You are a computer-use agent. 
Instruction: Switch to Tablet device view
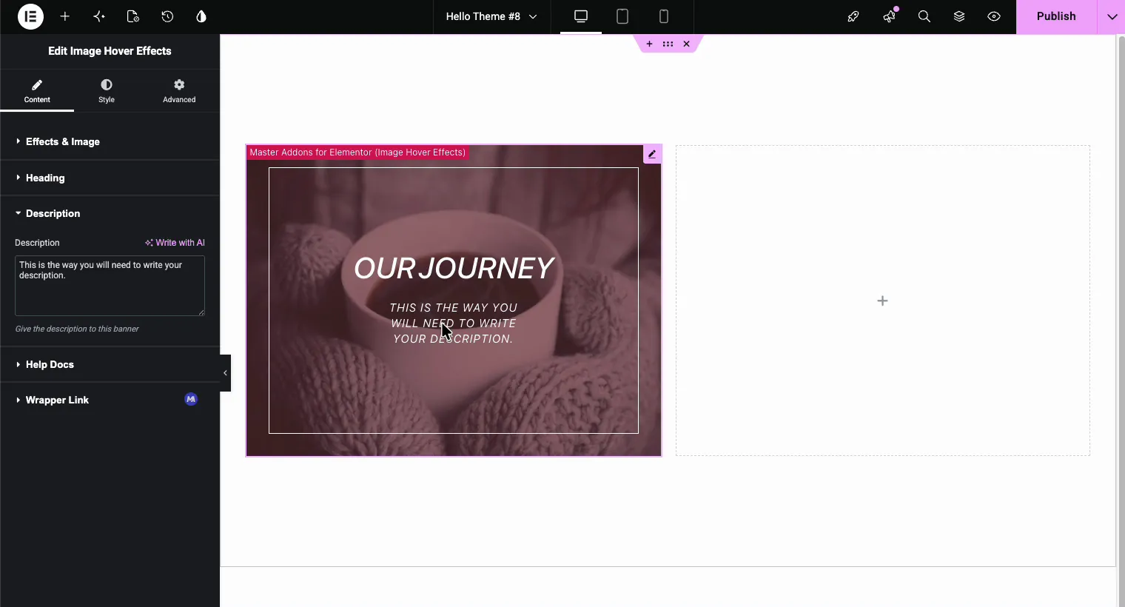622,16
